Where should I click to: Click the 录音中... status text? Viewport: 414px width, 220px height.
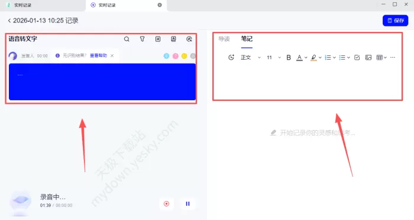point(53,197)
